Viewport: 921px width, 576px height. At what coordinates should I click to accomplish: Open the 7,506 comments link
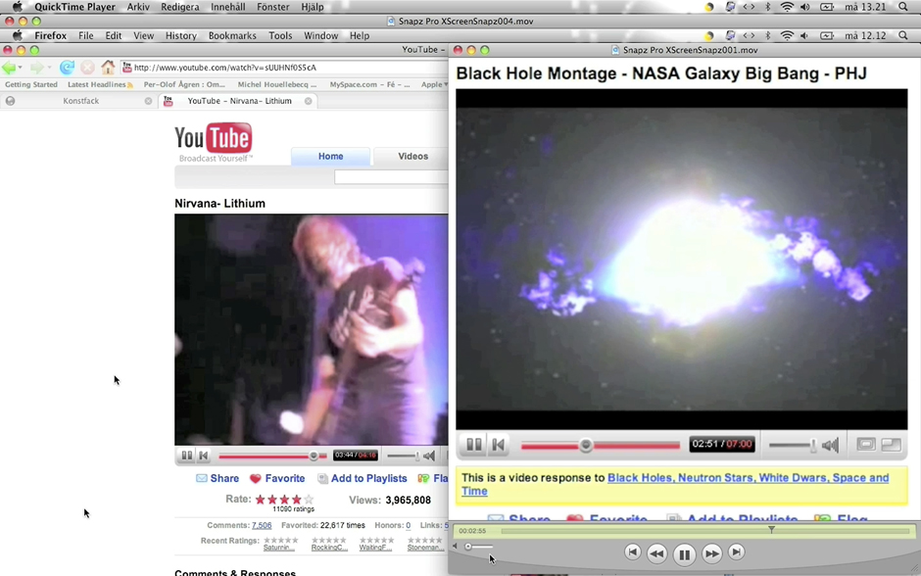262,525
